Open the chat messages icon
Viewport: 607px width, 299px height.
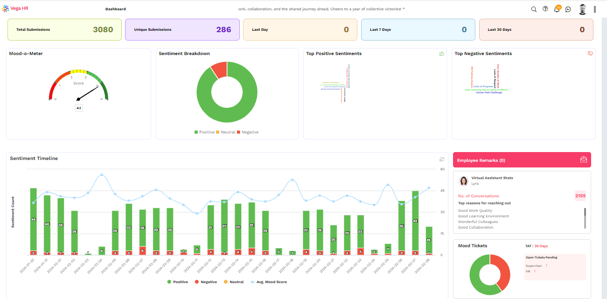[568, 9]
